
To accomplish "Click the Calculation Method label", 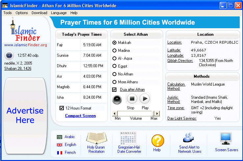I will click(176, 86).
